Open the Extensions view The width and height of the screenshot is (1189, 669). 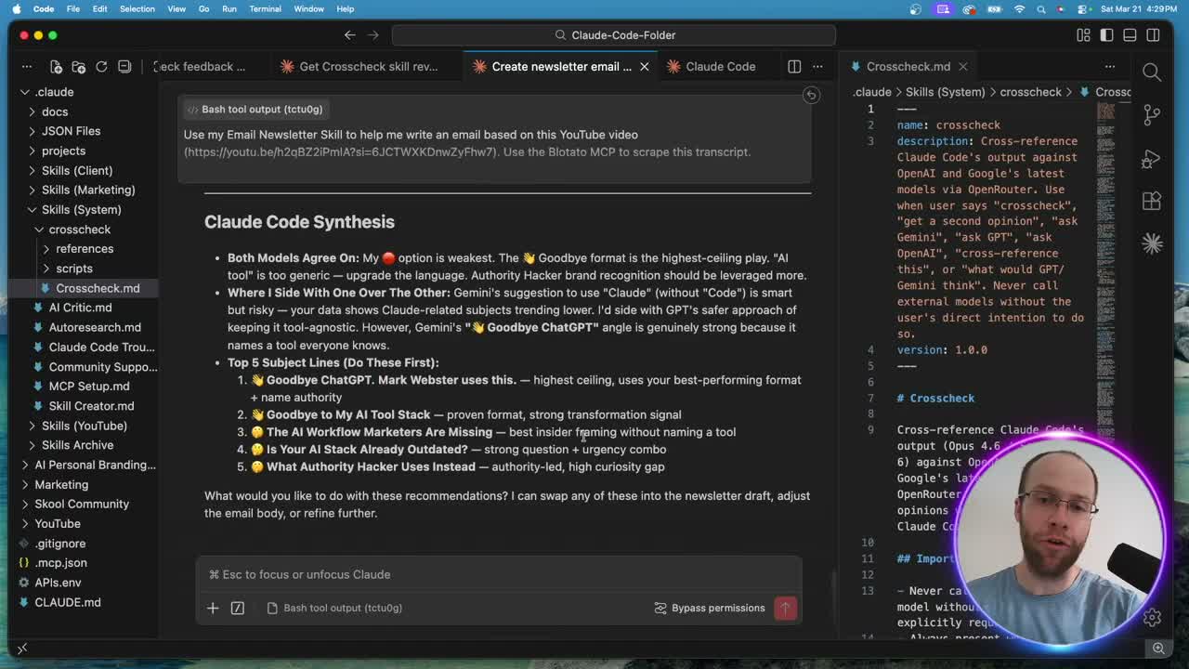coord(1152,201)
